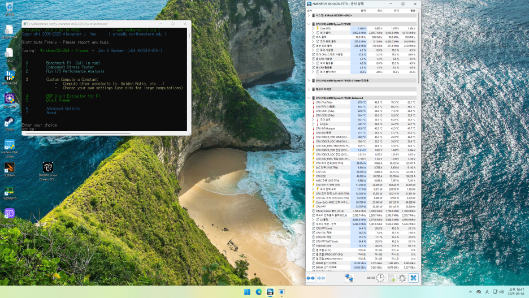Viewport: 529px width, 298px height.
Task: Expand the 코어 클럭 배수 row
Action: (x=313, y=72)
